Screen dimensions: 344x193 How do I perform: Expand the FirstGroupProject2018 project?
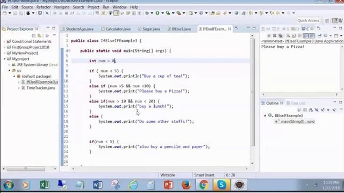click(4, 47)
